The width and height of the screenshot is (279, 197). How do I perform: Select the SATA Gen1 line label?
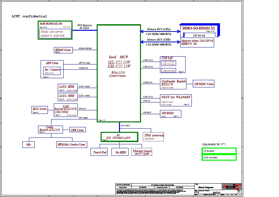point(84,96)
